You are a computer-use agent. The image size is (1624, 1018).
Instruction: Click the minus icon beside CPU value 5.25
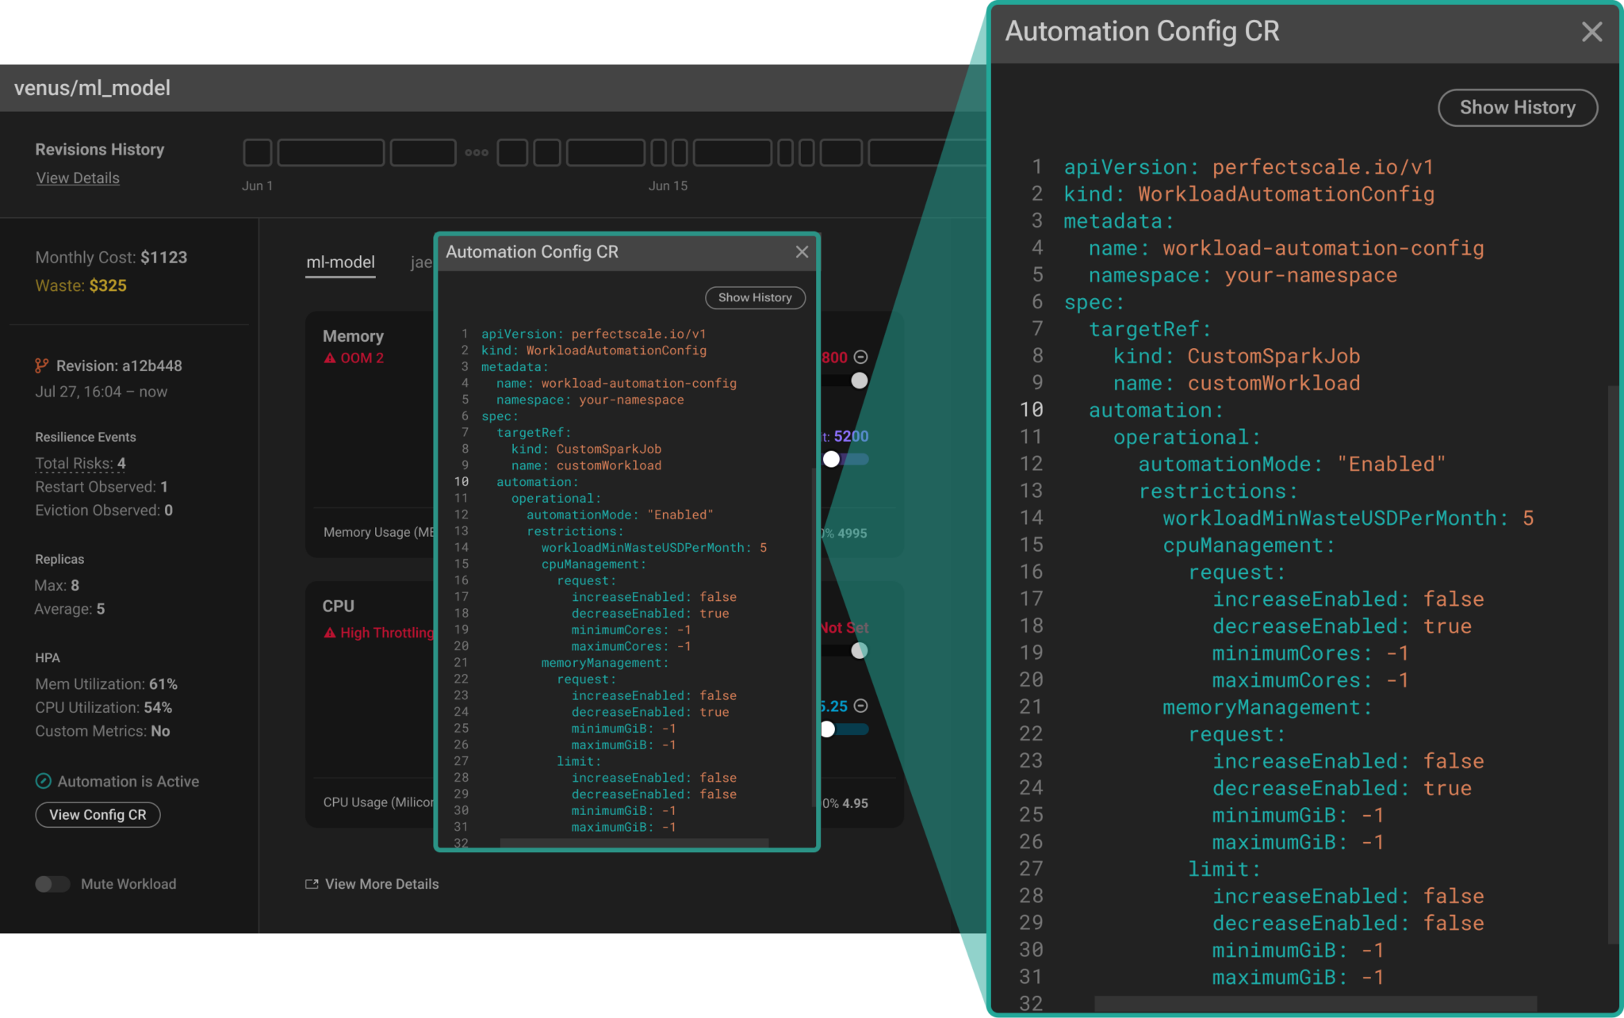tap(861, 706)
